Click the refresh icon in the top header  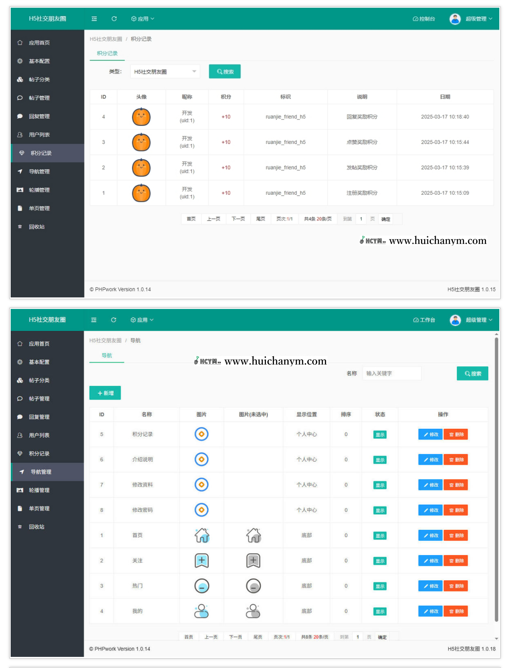pyautogui.click(x=114, y=19)
